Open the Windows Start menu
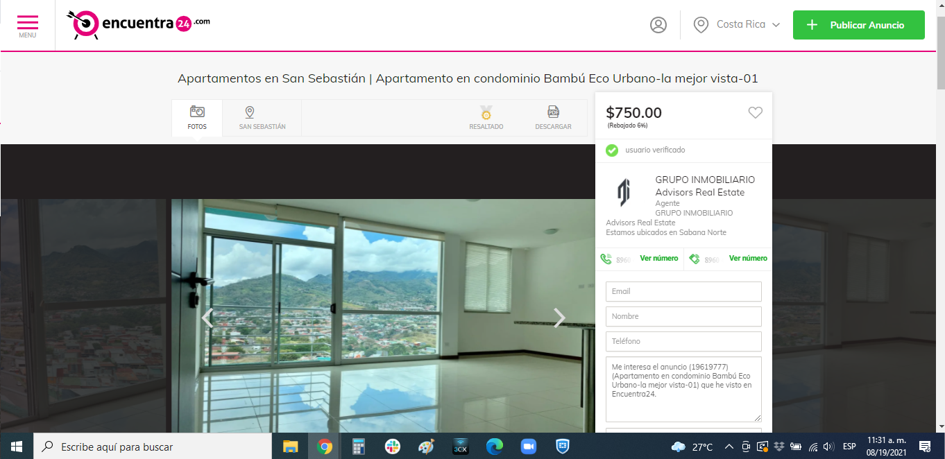Viewport: 945px width, 459px height. point(16,447)
